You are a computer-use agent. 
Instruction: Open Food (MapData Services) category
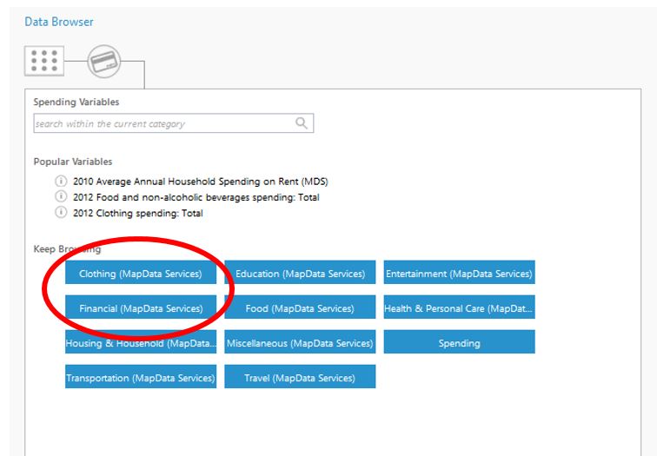[300, 307]
